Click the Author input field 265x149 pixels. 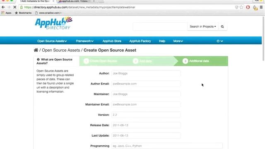click(x=146, y=73)
